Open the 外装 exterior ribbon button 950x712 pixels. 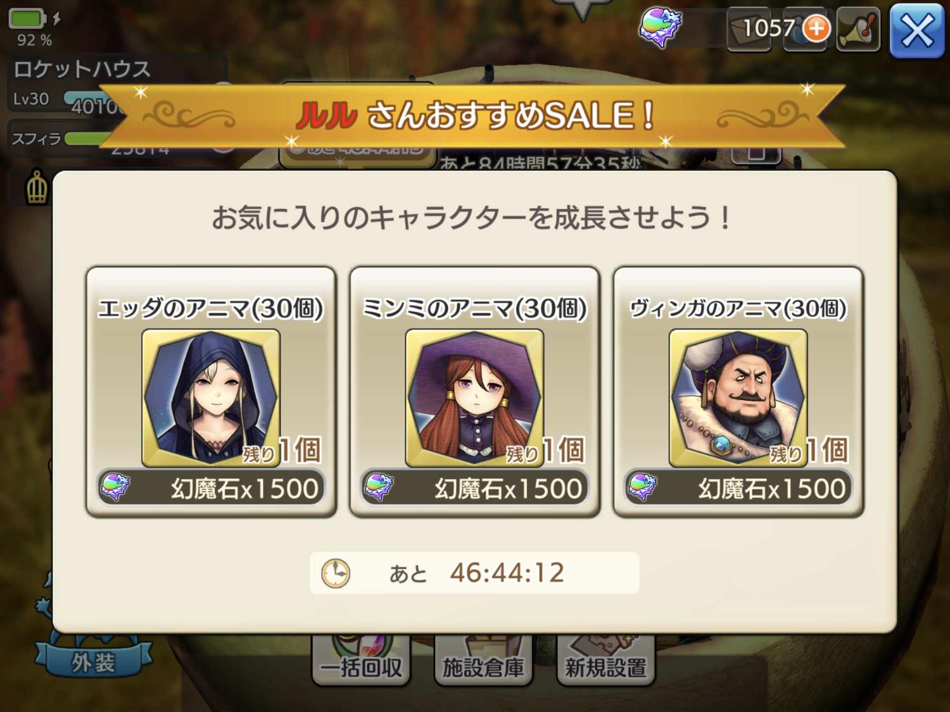[93, 661]
